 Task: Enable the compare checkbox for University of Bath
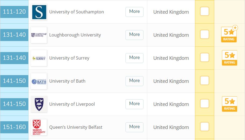(x=205, y=80)
